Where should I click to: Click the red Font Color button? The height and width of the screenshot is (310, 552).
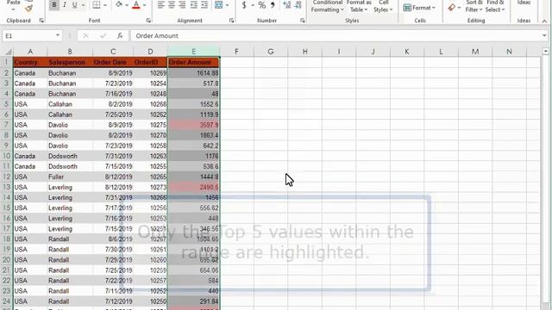[x=136, y=5]
